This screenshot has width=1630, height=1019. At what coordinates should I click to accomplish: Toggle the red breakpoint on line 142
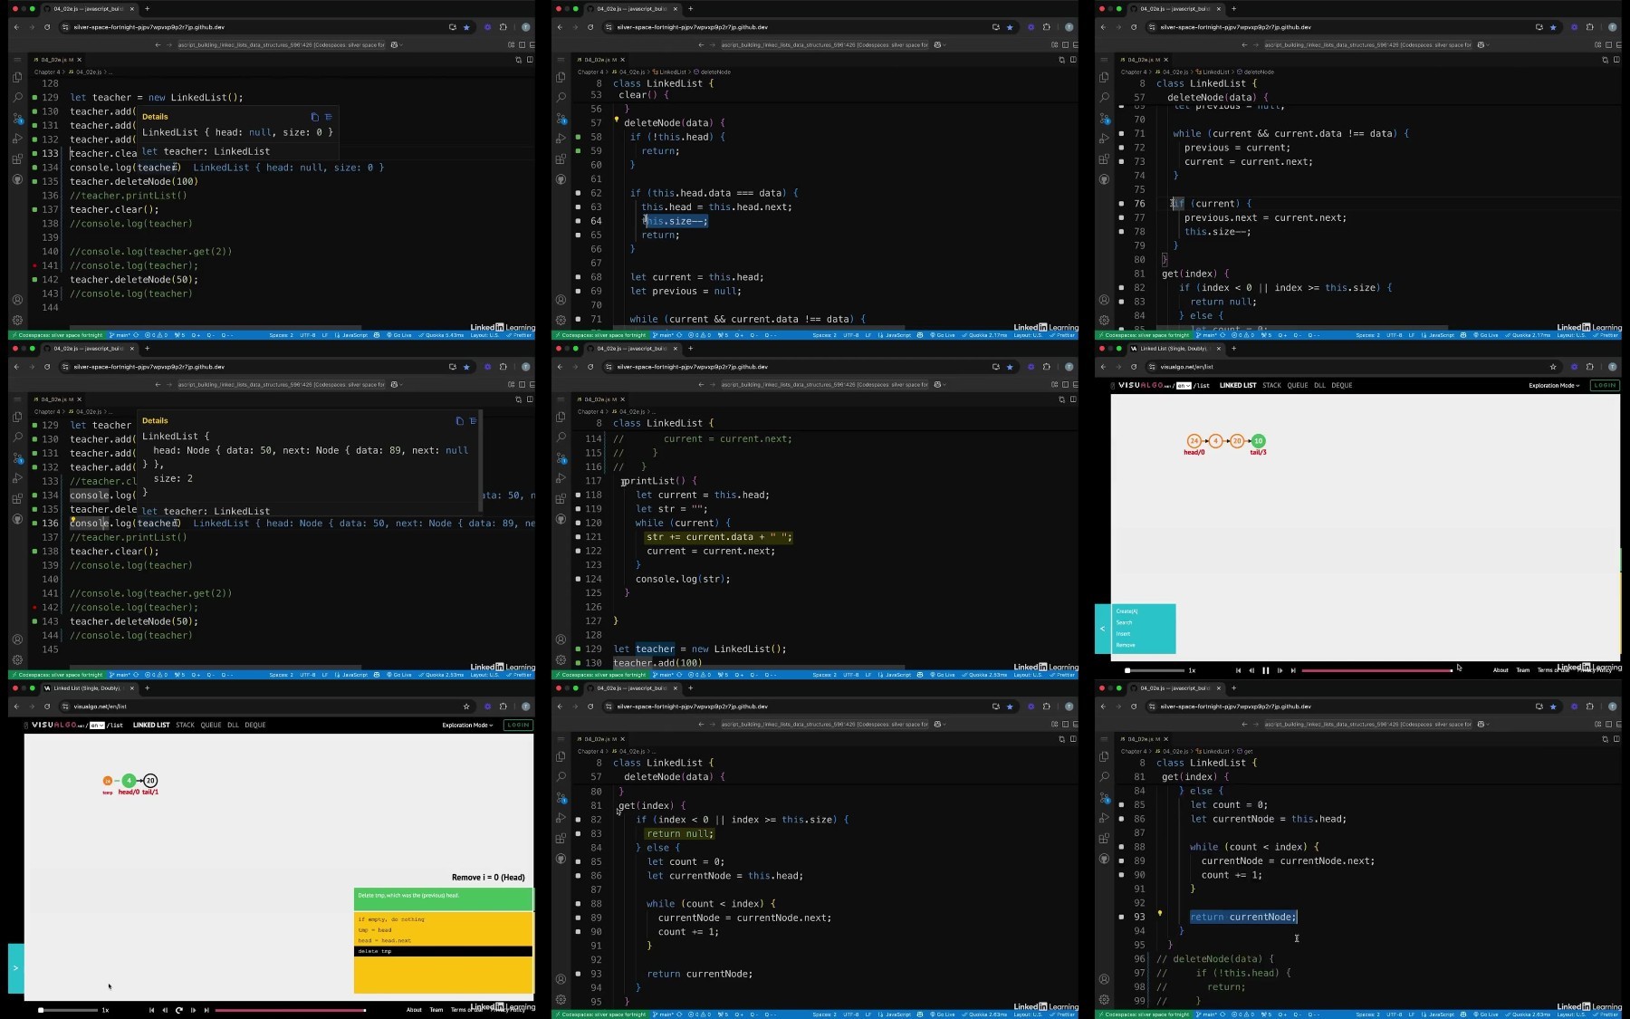point(34,607)
